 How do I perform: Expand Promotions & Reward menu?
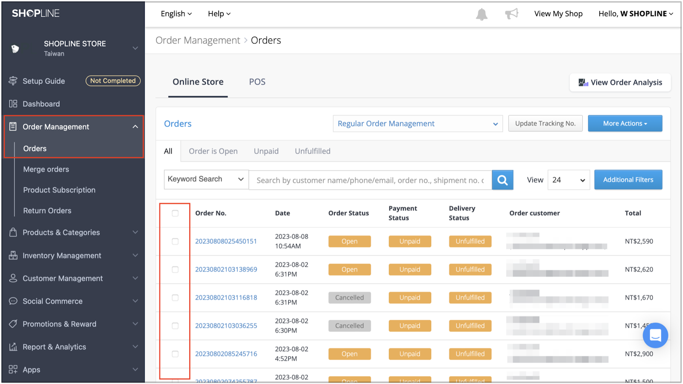(135, 324)
